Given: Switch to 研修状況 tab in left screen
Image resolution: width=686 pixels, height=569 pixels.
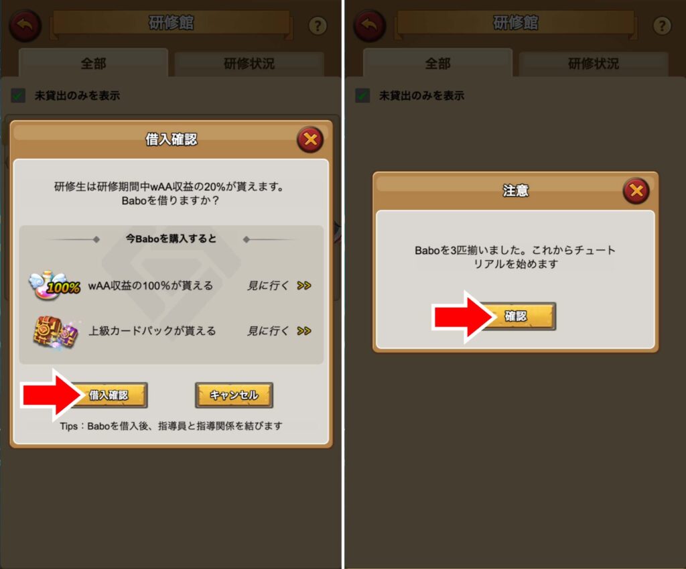Looking at the screenshot, I should 249,64.
